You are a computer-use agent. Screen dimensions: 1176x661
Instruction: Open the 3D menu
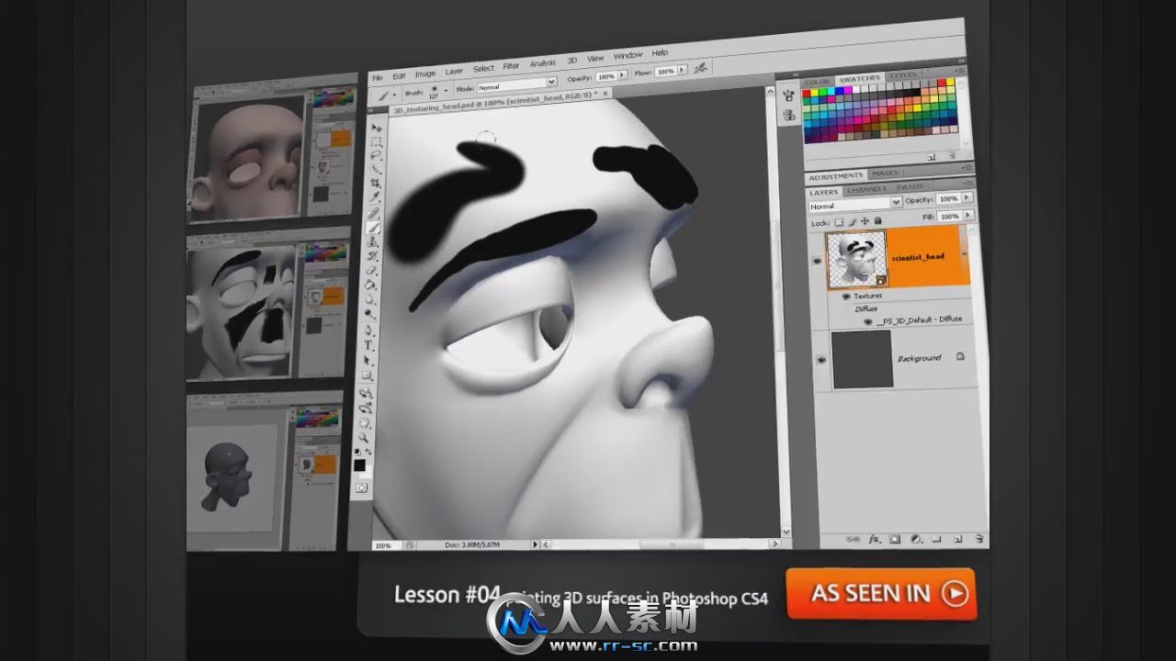[x=572, y=61]
